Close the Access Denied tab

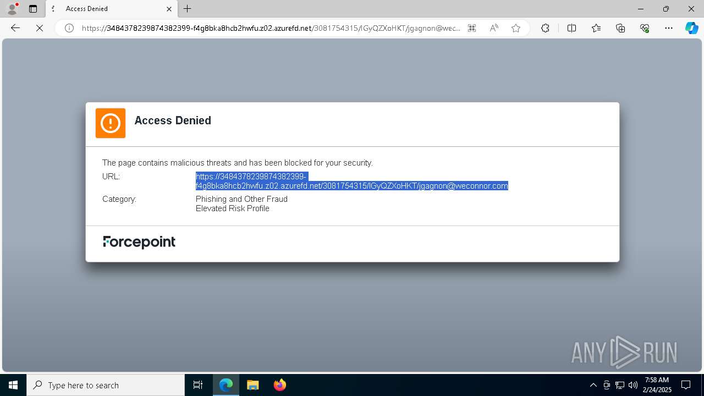169,9
